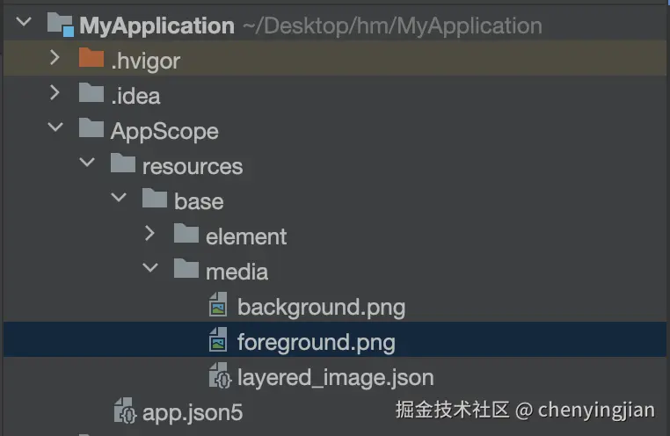Collapse the media folder arrow
The height and width of the screenshot is (436, 670).
pos(150,271)
